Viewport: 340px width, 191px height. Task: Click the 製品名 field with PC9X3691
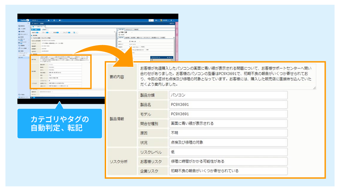(x=228, y=104)
